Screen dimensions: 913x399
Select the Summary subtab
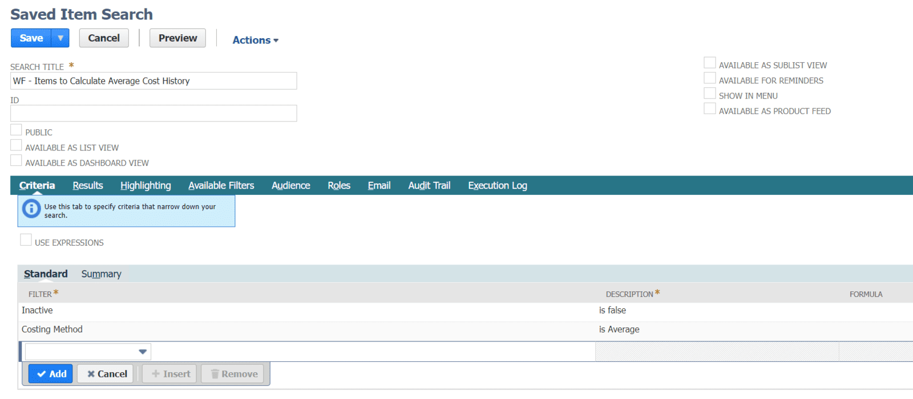click(101, 274)
